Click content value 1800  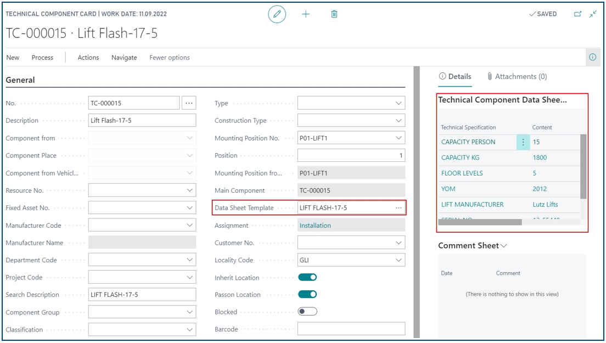point(540,158)
